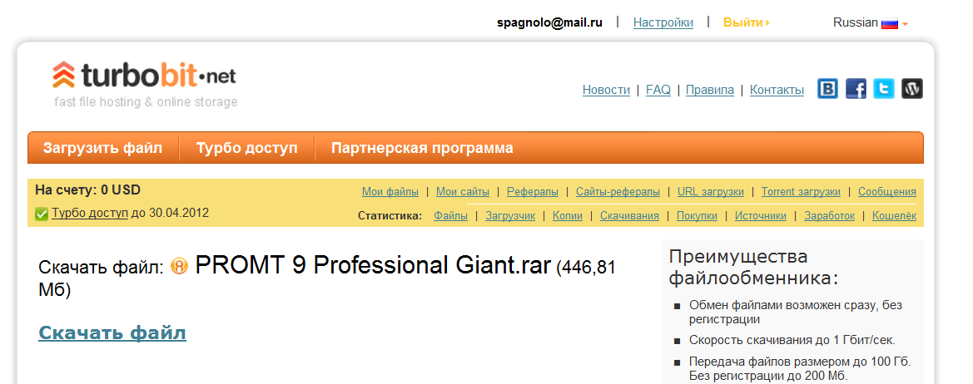Open the Facebook social icon
The height and width of the screenshot is (384, 973).
click(856, 89)
